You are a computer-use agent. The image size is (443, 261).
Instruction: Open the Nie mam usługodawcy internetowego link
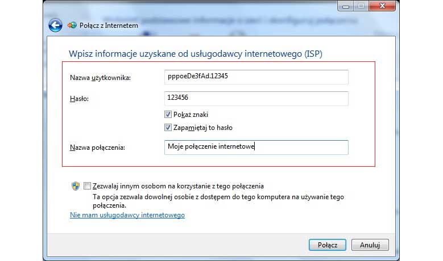[127, 216]
